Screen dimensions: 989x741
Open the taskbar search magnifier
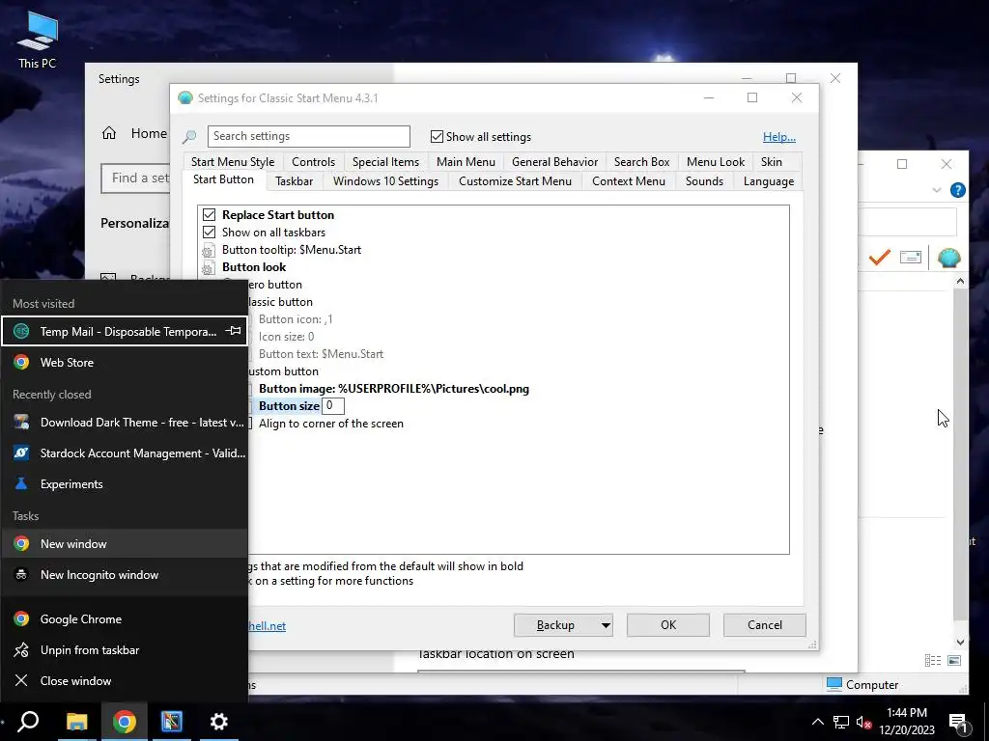tap(28, 722)
